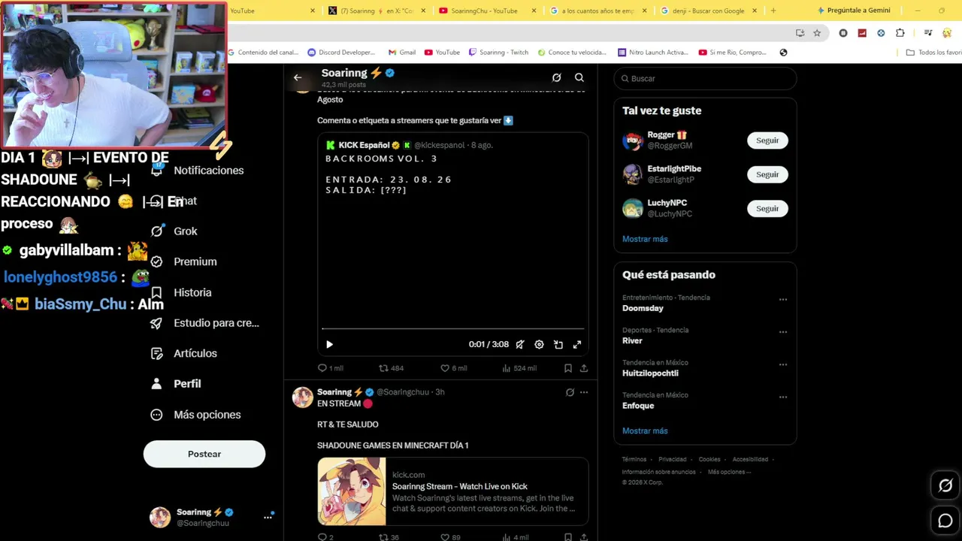
Task: Open the Accesibilidad footer link
Action: pyautogui.click(x=750, y=459)
